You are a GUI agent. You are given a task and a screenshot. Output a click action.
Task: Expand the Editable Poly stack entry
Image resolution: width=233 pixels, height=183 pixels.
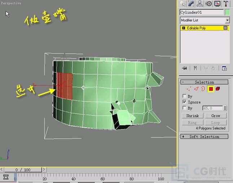[x=184, y=28]
